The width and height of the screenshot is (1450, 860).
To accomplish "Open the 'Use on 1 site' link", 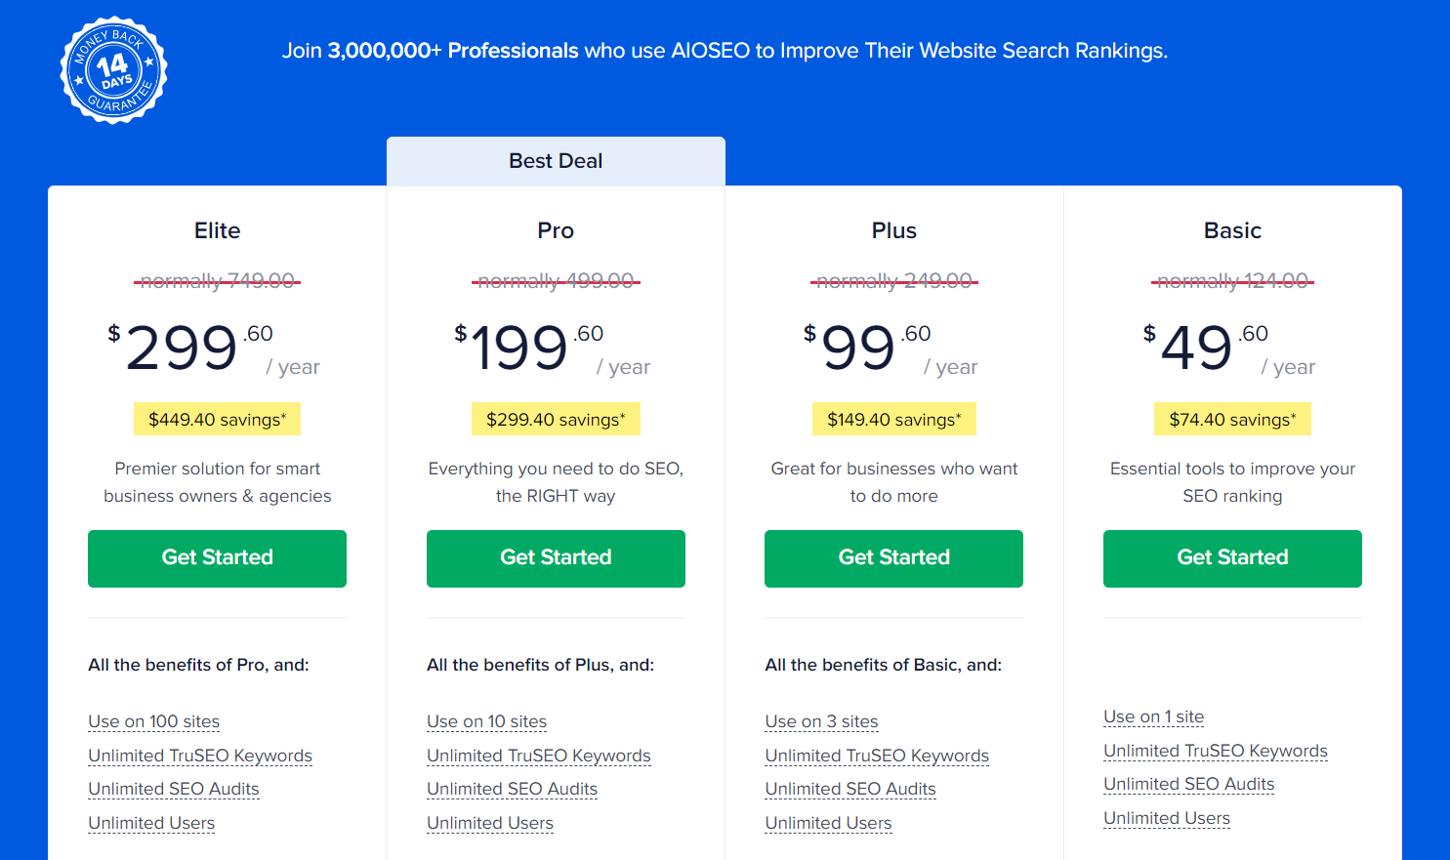I will (x=1153, y=717).
